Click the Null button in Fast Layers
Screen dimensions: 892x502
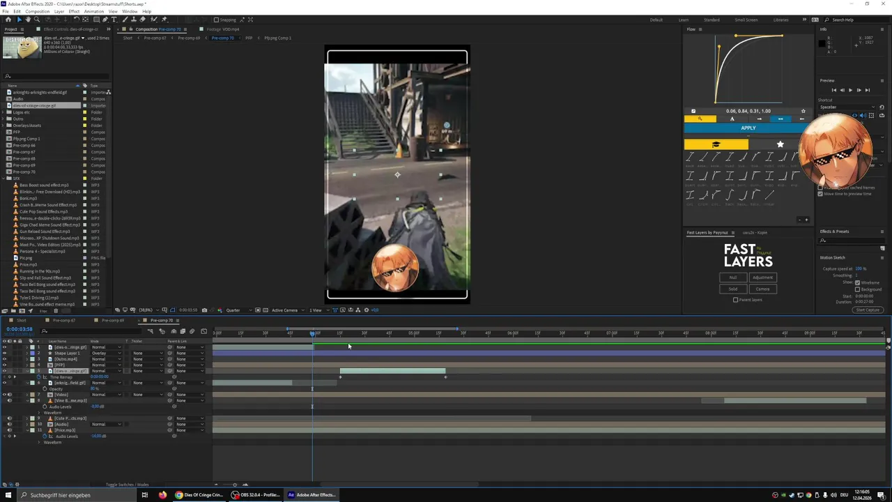pyautogui.click(x=732, y=277)
